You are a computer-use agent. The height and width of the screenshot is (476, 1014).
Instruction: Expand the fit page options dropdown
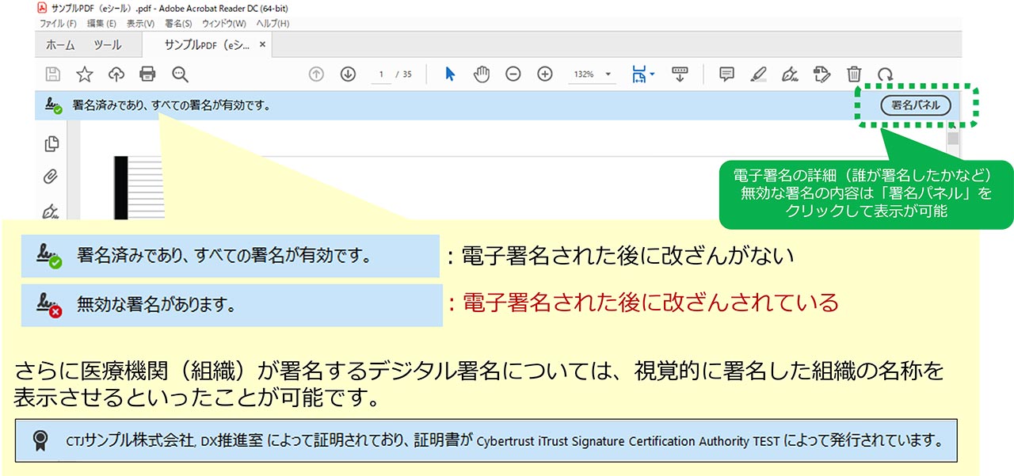pyautogui.click(x=651, y=74)
